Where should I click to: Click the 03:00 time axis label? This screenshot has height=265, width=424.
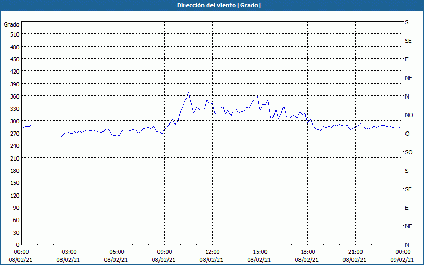click(x=69, y=252)
